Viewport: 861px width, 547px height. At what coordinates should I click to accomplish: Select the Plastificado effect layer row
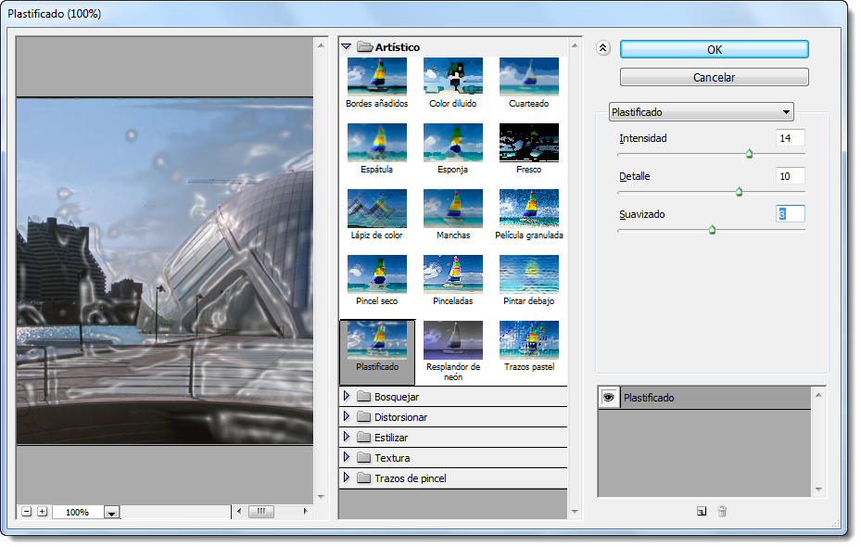[x=704, y=398]
